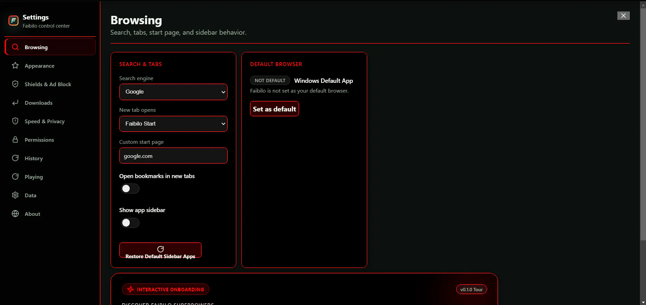This screenshot has width=646, height=305.
Task: Click the Playing icon in sidebar
Action: pyautogui.click(x=15, y=177)
